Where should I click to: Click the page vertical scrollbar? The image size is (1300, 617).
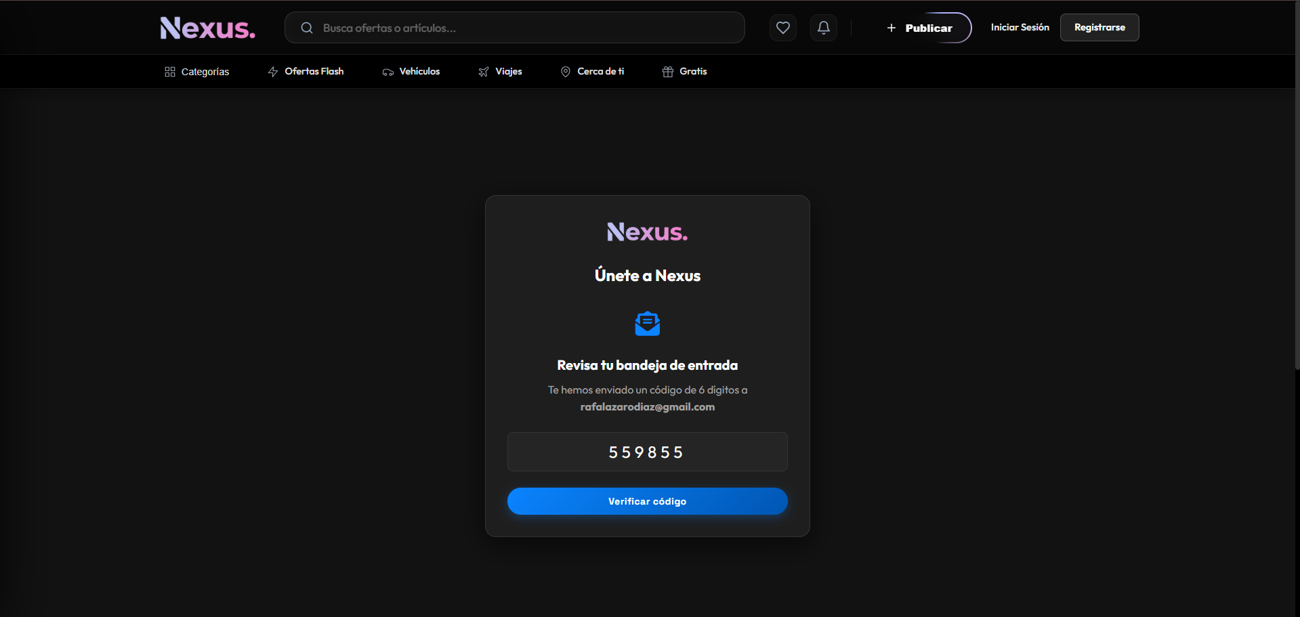click(1297, 185)
